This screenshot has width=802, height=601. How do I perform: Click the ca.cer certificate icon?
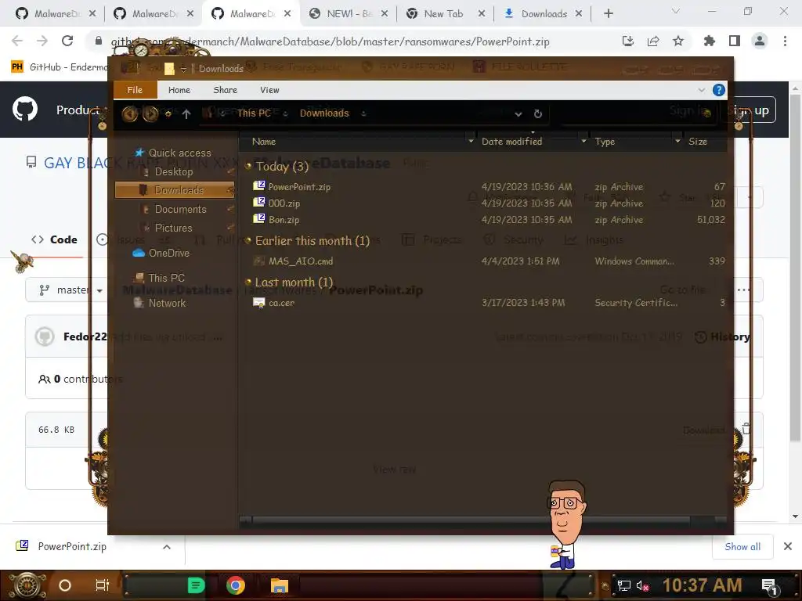[x=259, y=303]
